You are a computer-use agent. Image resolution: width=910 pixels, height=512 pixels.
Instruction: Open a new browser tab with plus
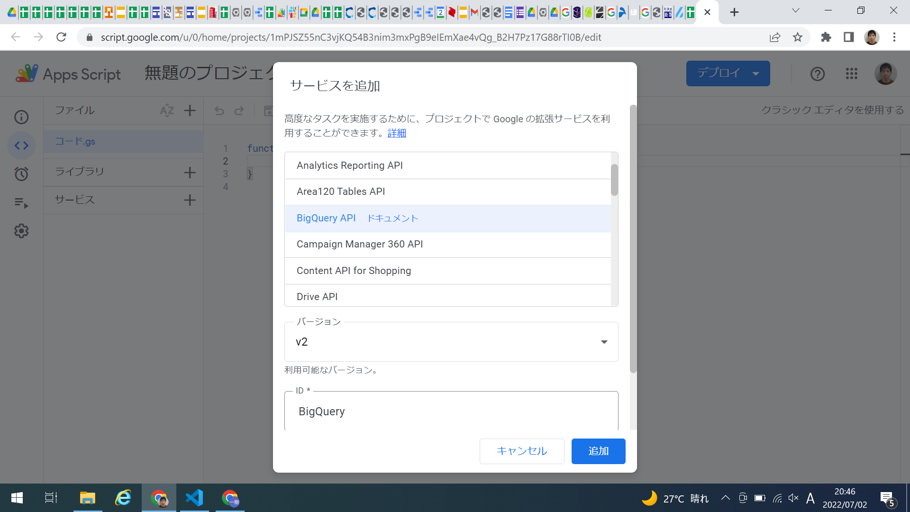(734, 12)
